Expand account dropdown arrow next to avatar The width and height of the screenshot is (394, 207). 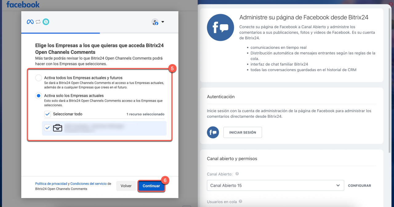163,22
